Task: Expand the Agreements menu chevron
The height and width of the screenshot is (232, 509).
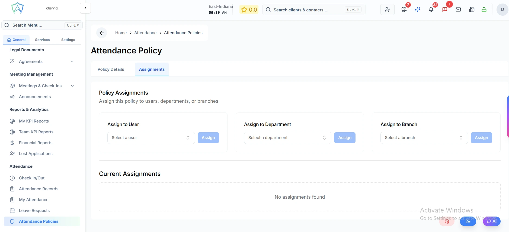Action: coord(72,62)
